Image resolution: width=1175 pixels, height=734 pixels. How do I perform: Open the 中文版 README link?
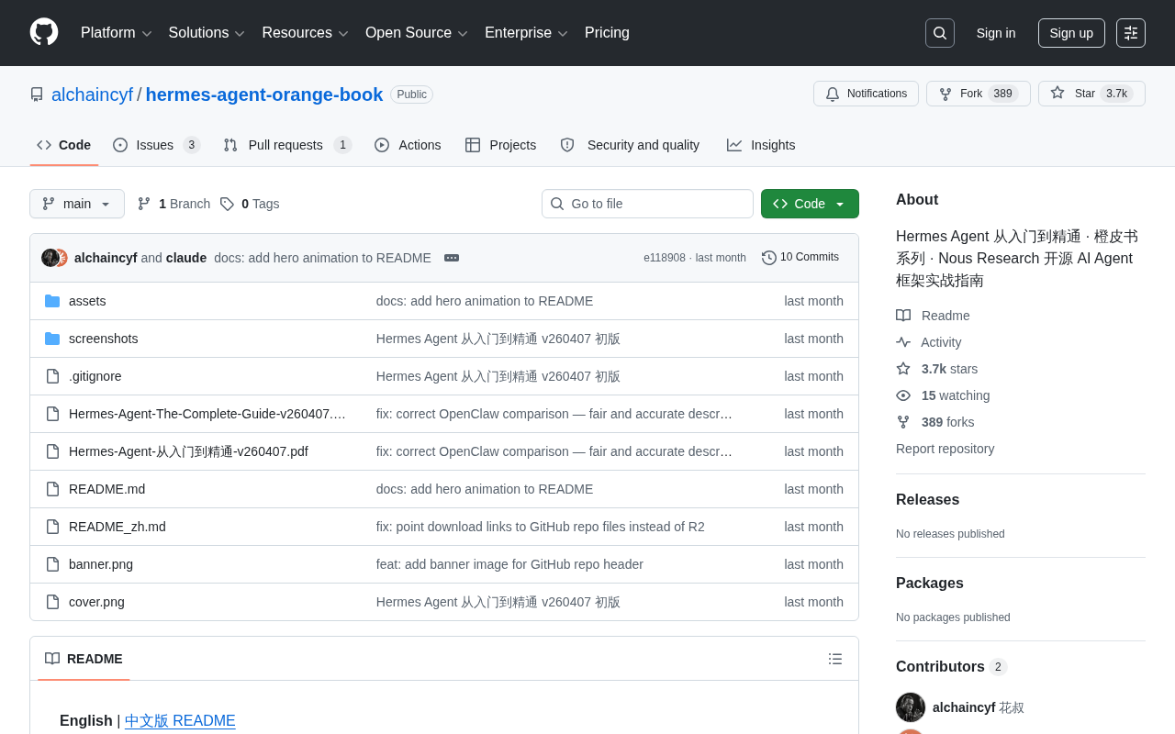(x=180, y=721)
